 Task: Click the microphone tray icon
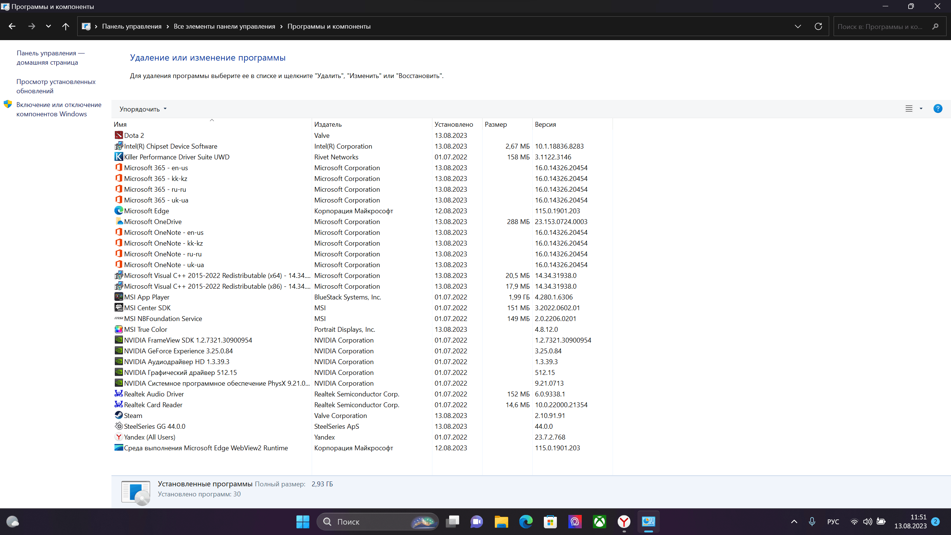click(812, 522)
